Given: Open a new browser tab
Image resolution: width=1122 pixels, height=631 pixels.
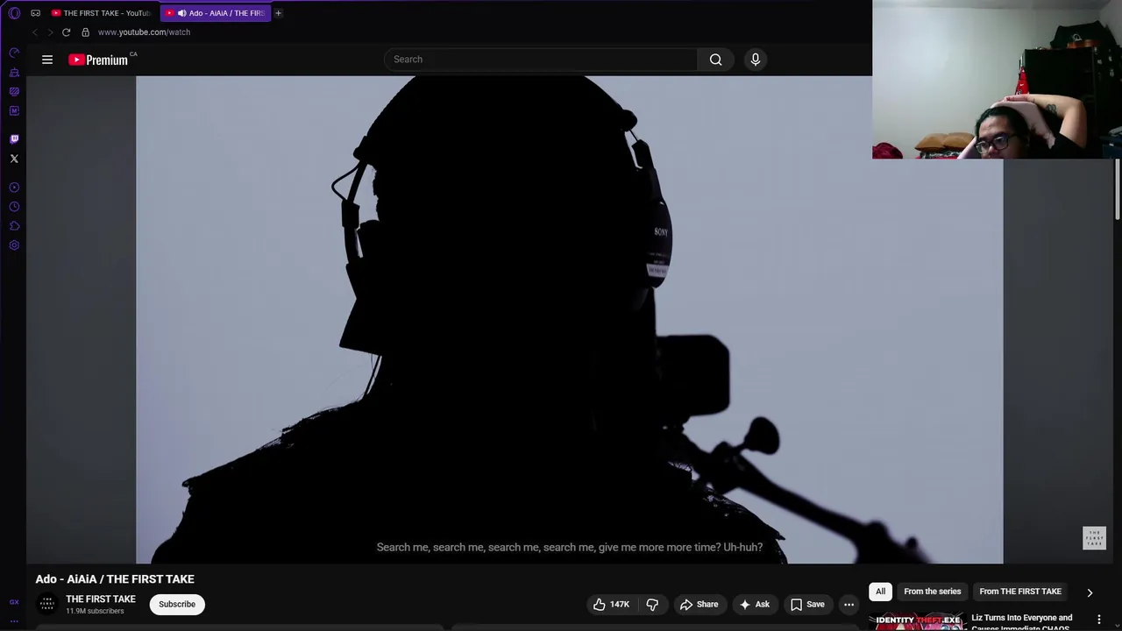Looking at the screenshot, I should [278, 13].
